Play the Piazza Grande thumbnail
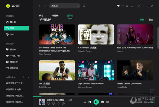 coord(135,70)
